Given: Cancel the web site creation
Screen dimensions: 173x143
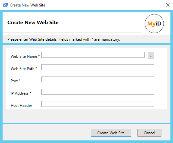Looking at the screenshot, I should tap(149, 133).
